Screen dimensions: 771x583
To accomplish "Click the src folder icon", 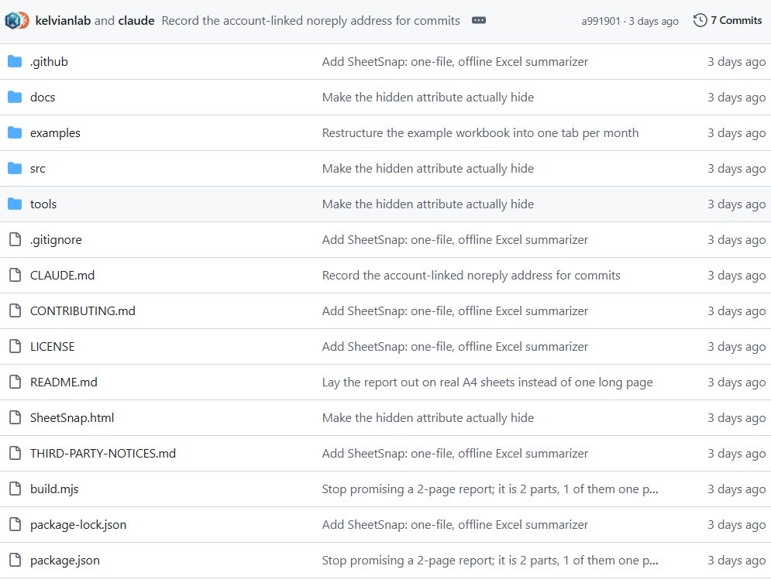I will click(x=15, y=169).
